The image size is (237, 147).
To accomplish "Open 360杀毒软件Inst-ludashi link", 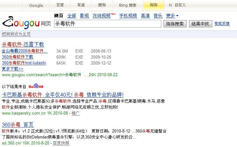I will tap(24, 63).
